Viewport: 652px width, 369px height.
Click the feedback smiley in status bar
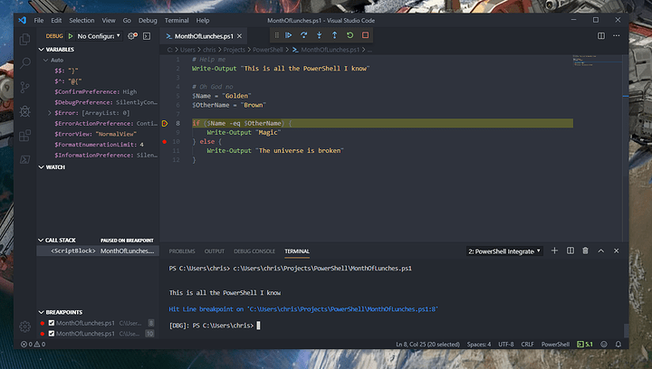coord(604,344)
